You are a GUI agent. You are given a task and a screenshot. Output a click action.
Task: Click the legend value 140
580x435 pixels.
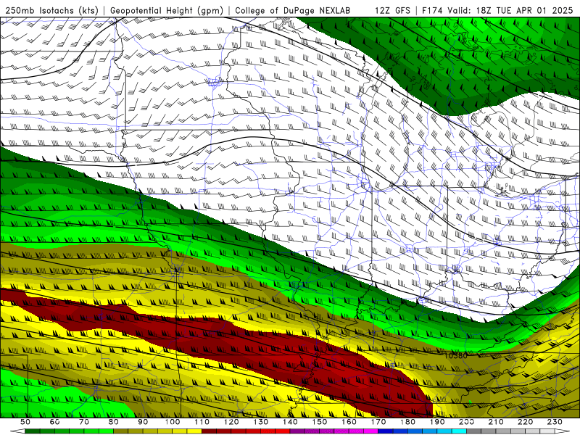[x=290, y=422]
